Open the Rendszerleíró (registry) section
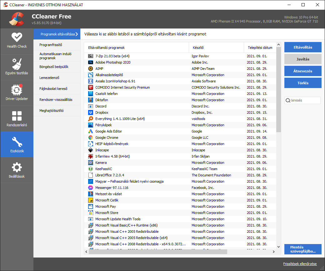 [x=17, y=119]
